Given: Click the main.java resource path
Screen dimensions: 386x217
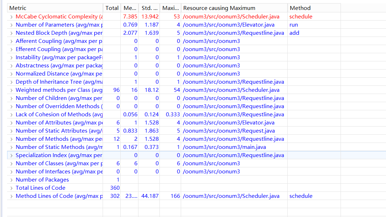Looking at the screenshot, I should (224, 147).
